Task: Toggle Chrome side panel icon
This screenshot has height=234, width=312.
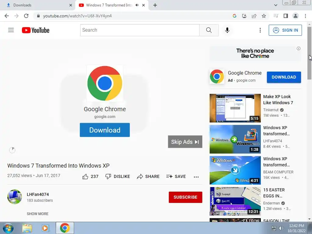Action: tap(286, 16)
